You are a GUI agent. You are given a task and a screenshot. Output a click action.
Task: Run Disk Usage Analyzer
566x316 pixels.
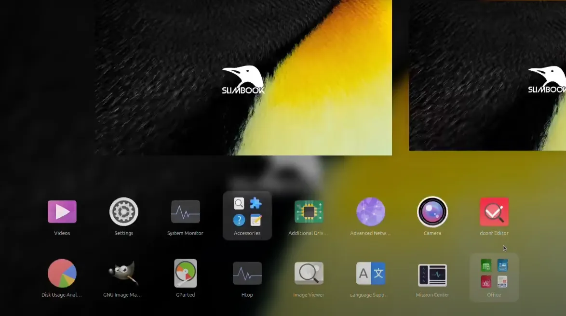coord(62,273)
